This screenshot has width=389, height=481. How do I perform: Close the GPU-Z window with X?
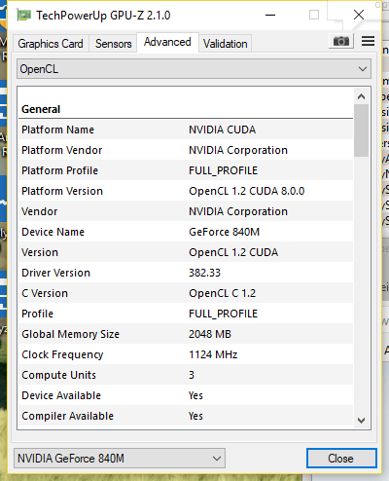coord(359,15)
